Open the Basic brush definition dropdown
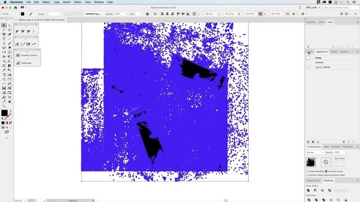 pyautogui.click(x=102, y=14)
